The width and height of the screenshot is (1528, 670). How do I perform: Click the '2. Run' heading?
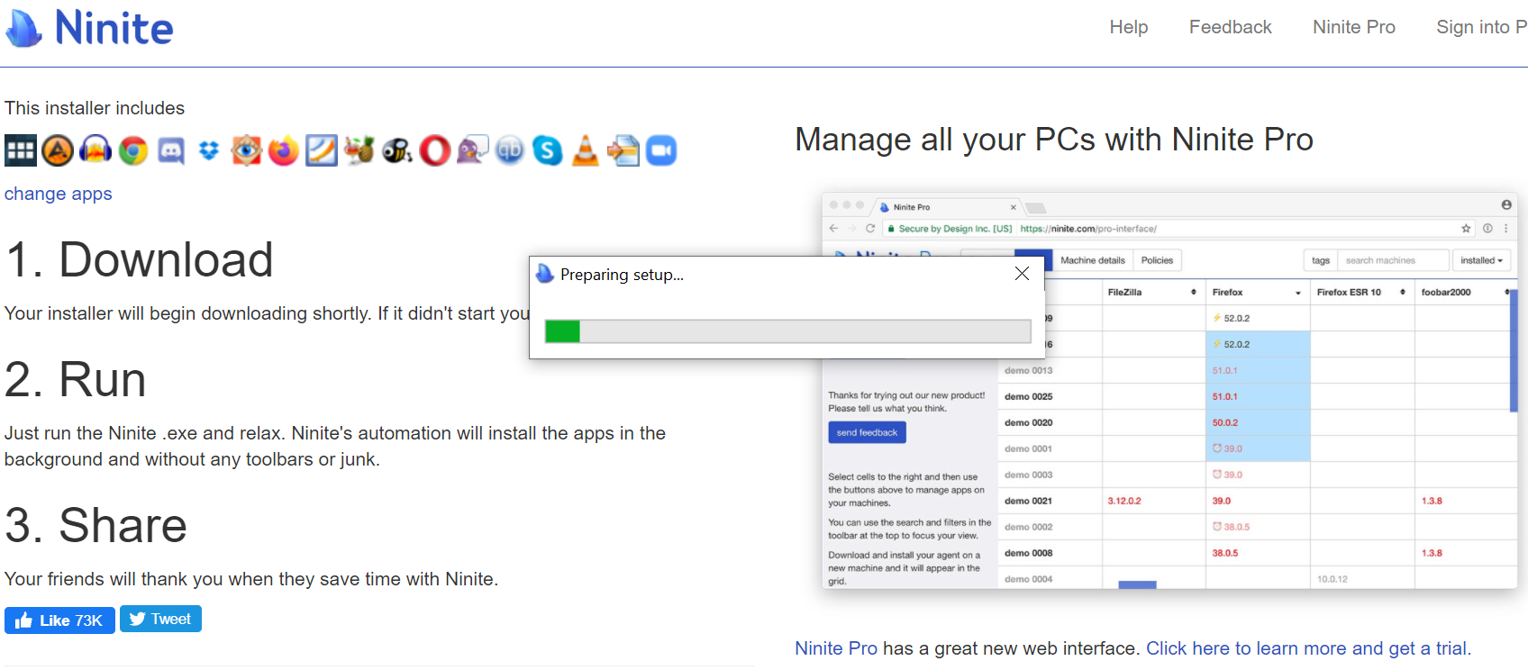[x=76, y=379]
